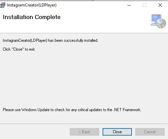
Task: Click the greyed-out maximize window icon
Action: [x=144, y=5]
